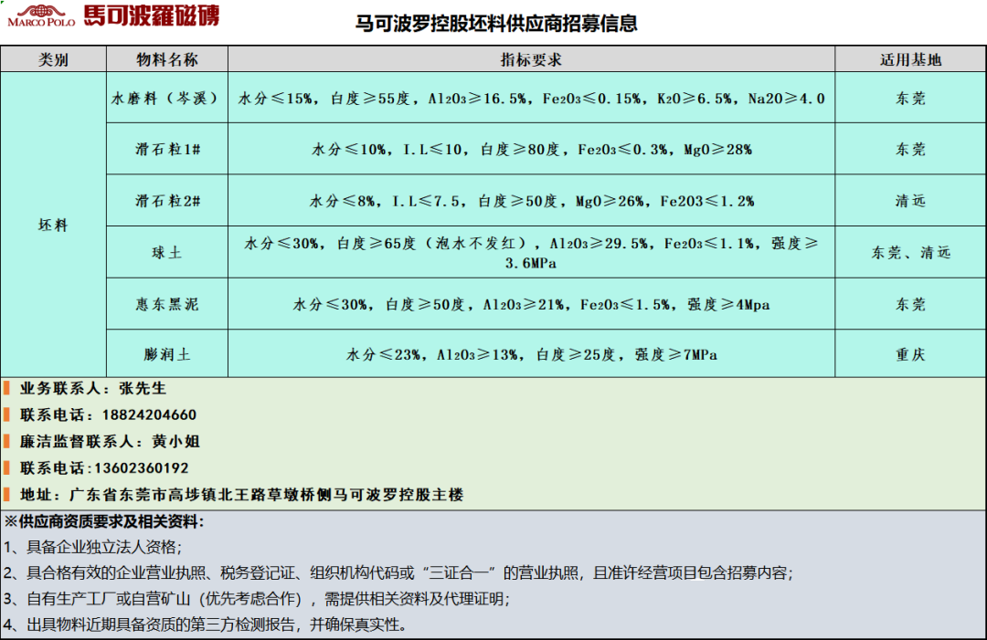Click the 惠东黑泥 requirements with 强度≥4Mpa
This screenshot has height=640, width=987.
click(531, 304)
